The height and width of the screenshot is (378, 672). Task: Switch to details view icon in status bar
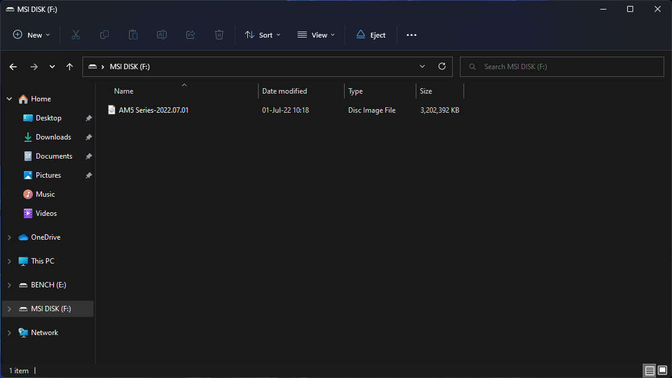pyautogui.click(x=650, y=370)
